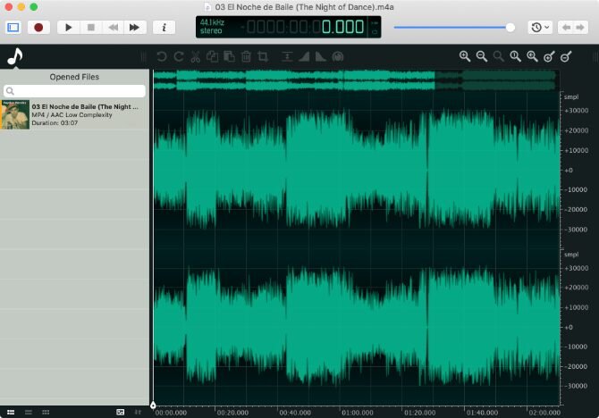This screenshot has width=599, height=418.
Task: Start recording with the red record button
Action: point(38,28)
